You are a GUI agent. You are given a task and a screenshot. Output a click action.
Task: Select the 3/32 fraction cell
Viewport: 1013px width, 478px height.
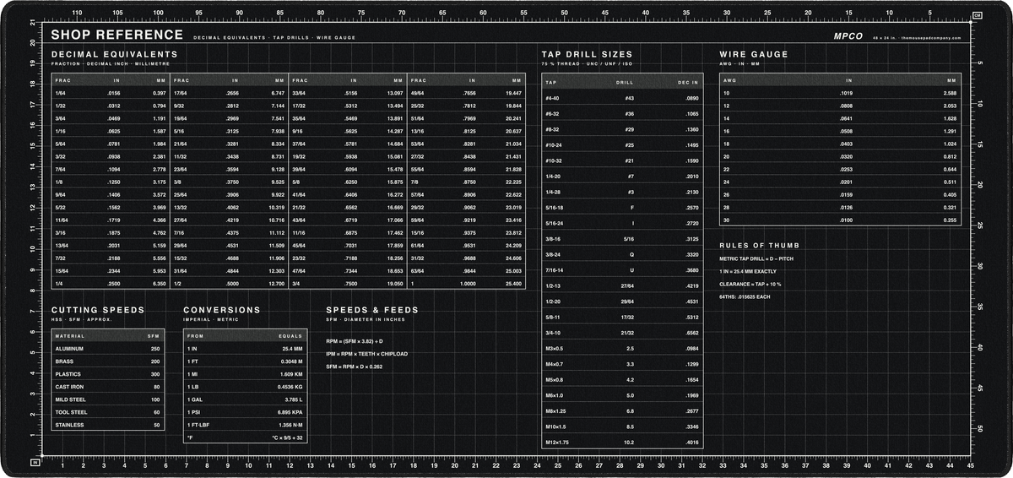click(60, 156)
